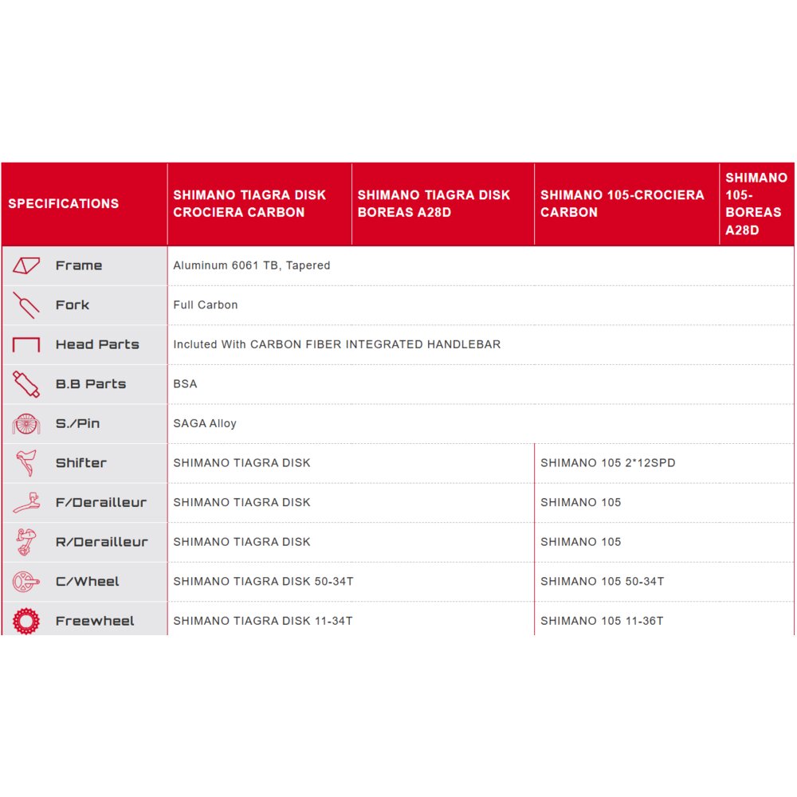Choose the Shimano 105-Boreas A28D header
This screenshot has width=797, height=797.
click(x=756, y=203)
